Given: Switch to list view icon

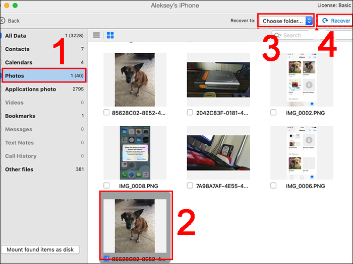Looking at the screenshot, I should (x=97, y=35).
